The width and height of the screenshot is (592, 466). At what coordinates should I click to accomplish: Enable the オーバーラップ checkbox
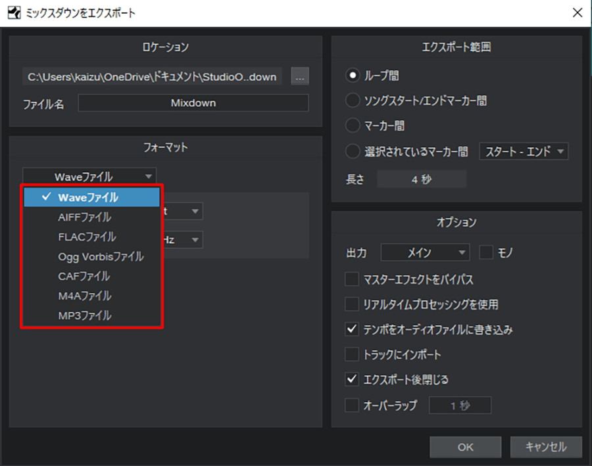(x=352, y=406)
